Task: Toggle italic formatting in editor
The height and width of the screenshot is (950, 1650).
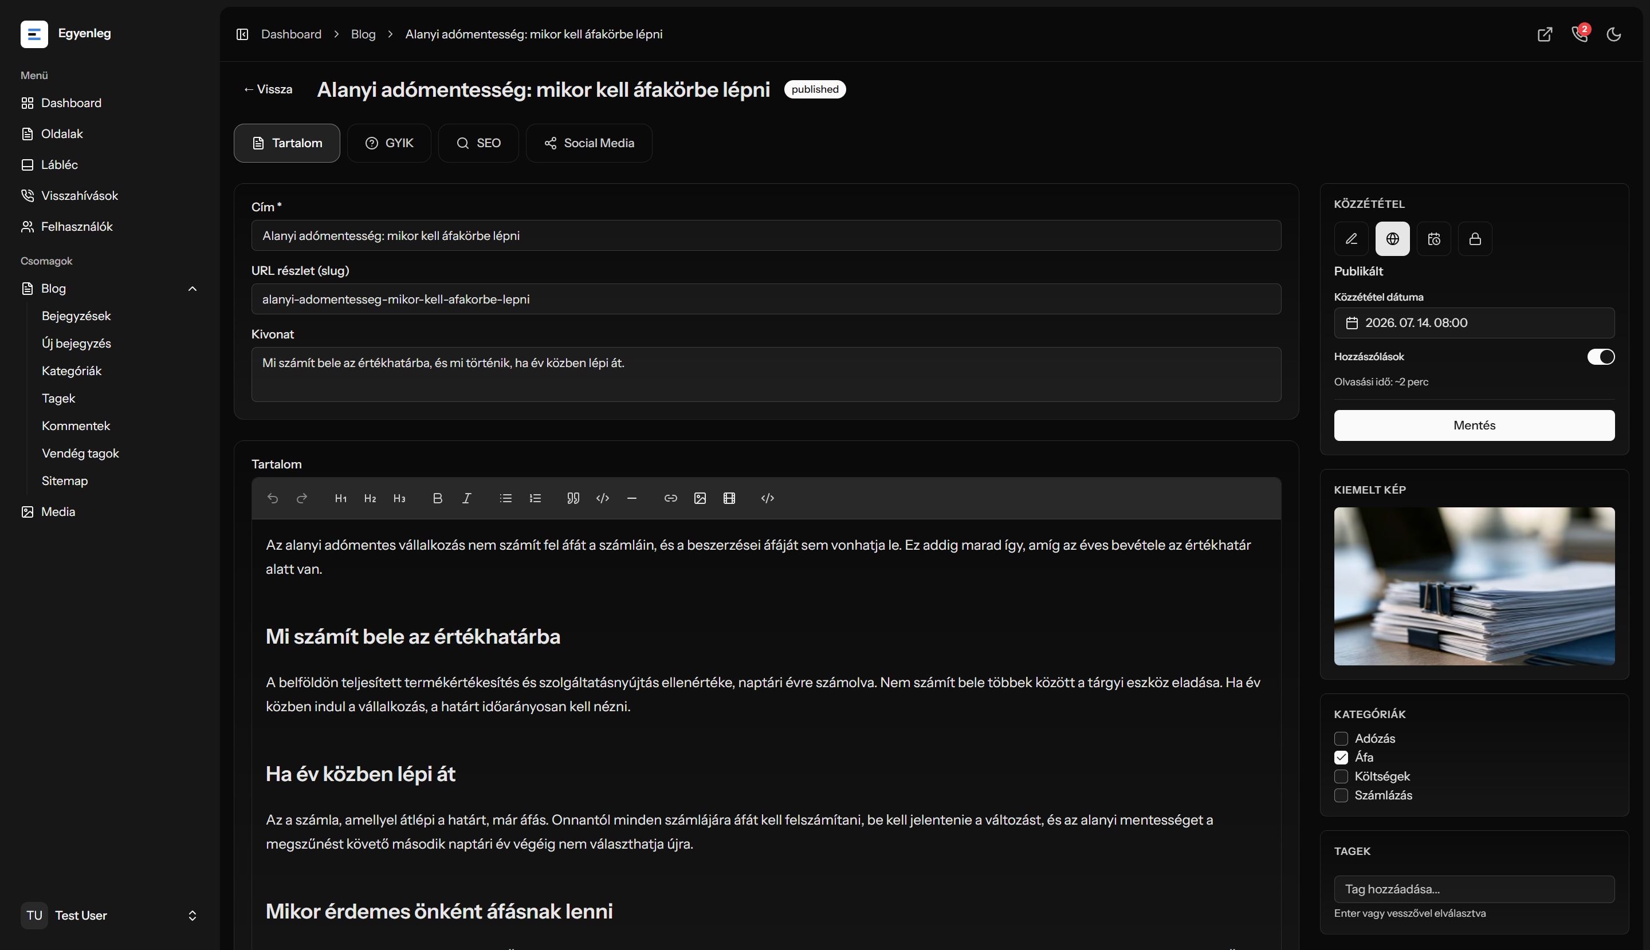Action: click(467, 499)
